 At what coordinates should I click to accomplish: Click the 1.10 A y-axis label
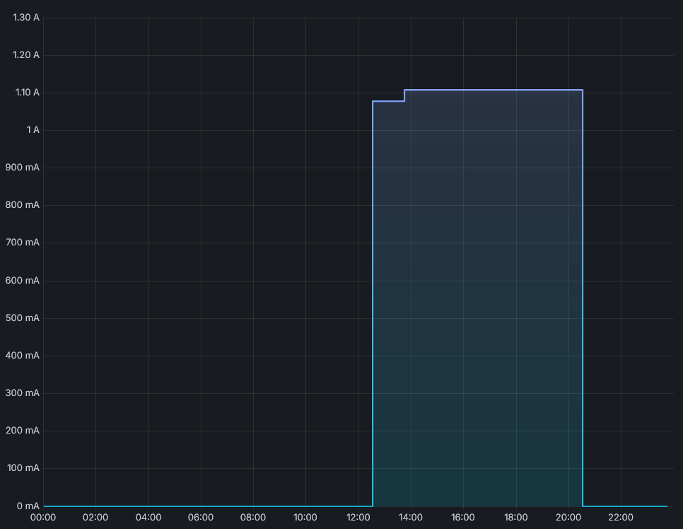point(26,93)
